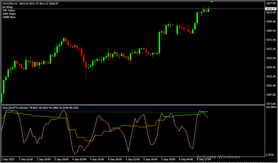This screenshot has width=278, height=163.
Task: Click the 3473.80 price scale label
Action: (270, 104)
